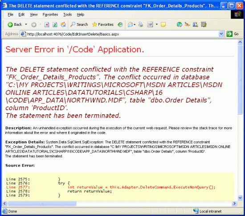Viewport: 245px width, 216px height.
Task: Click the 'Line 2576:' try line
Action: point(38,183)
